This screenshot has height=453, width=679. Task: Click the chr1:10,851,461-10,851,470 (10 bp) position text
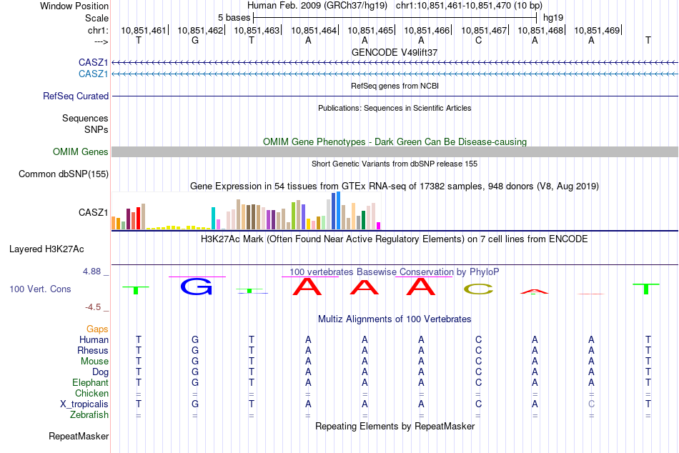click(469, 6)
